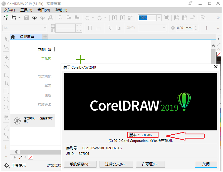Click the Cut icon in toolbar
This screenshot has width=223, height=172.
click(61, 18)
